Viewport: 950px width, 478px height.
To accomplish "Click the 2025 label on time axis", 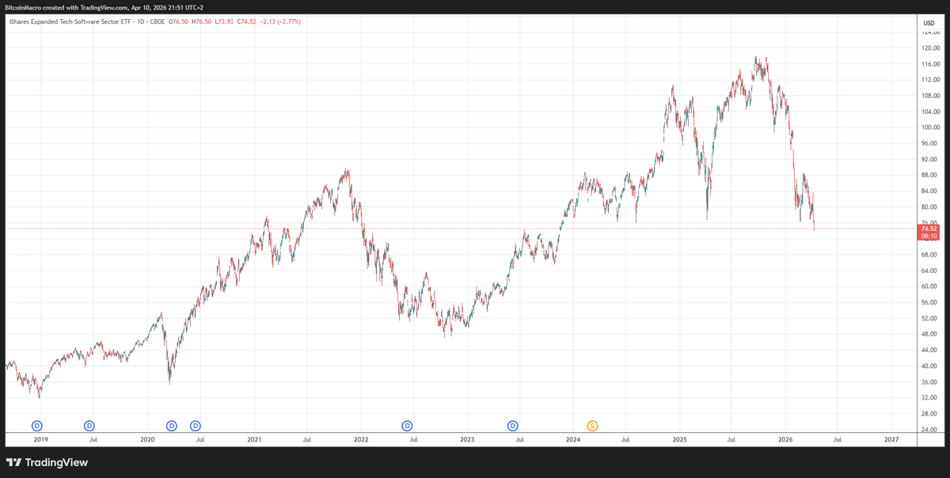I will coord(680,438).
